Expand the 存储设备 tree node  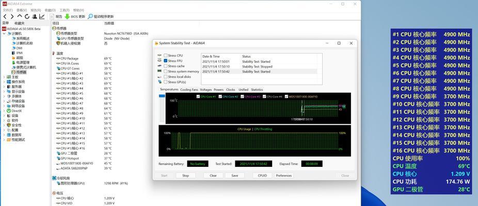4,101
